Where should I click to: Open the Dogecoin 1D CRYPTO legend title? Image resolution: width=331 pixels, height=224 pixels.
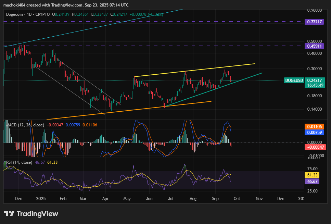pyautogui.click(x=28, y=14)
